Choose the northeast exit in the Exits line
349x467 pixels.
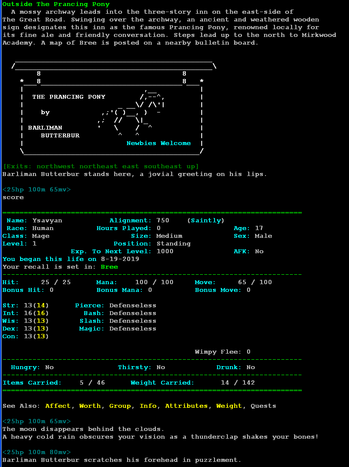98,167
